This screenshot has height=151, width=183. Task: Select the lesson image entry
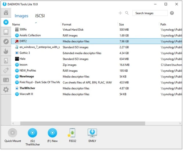coord(97,65)
